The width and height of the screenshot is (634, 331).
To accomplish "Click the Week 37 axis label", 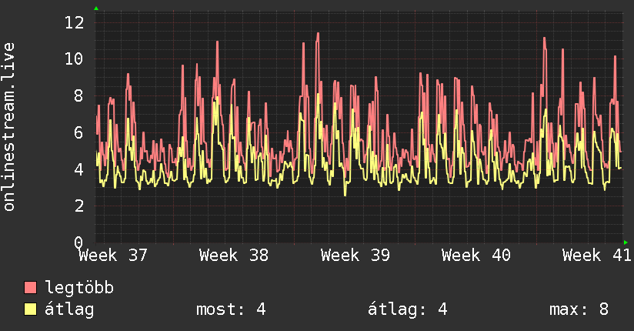I will coord(113,256).
